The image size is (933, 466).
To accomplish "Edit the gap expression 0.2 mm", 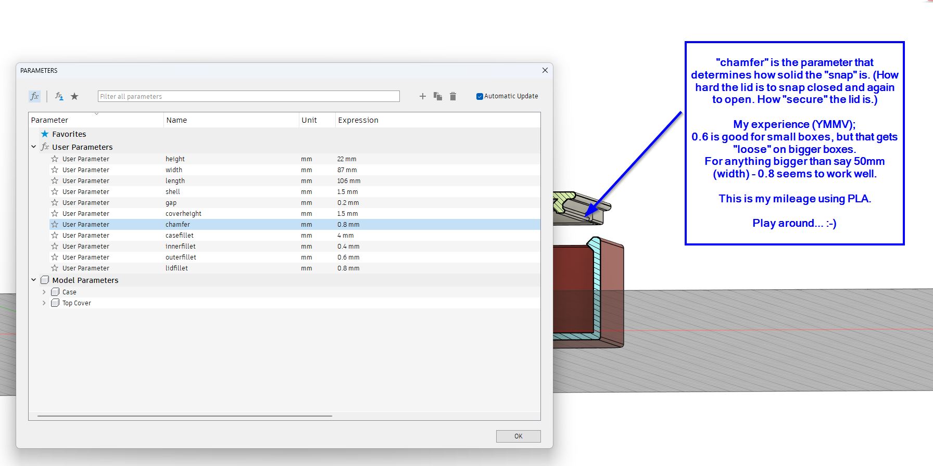I will click(348, 202).
